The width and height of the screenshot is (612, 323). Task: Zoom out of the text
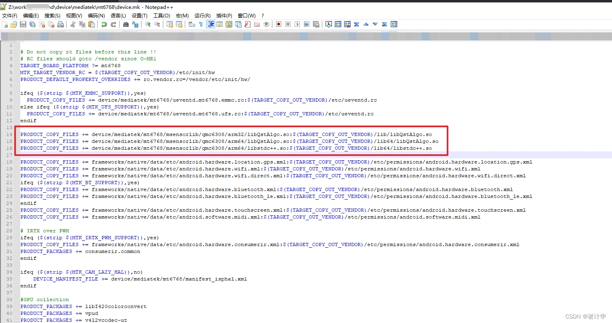pyautogui.click(x=157, y=24)
